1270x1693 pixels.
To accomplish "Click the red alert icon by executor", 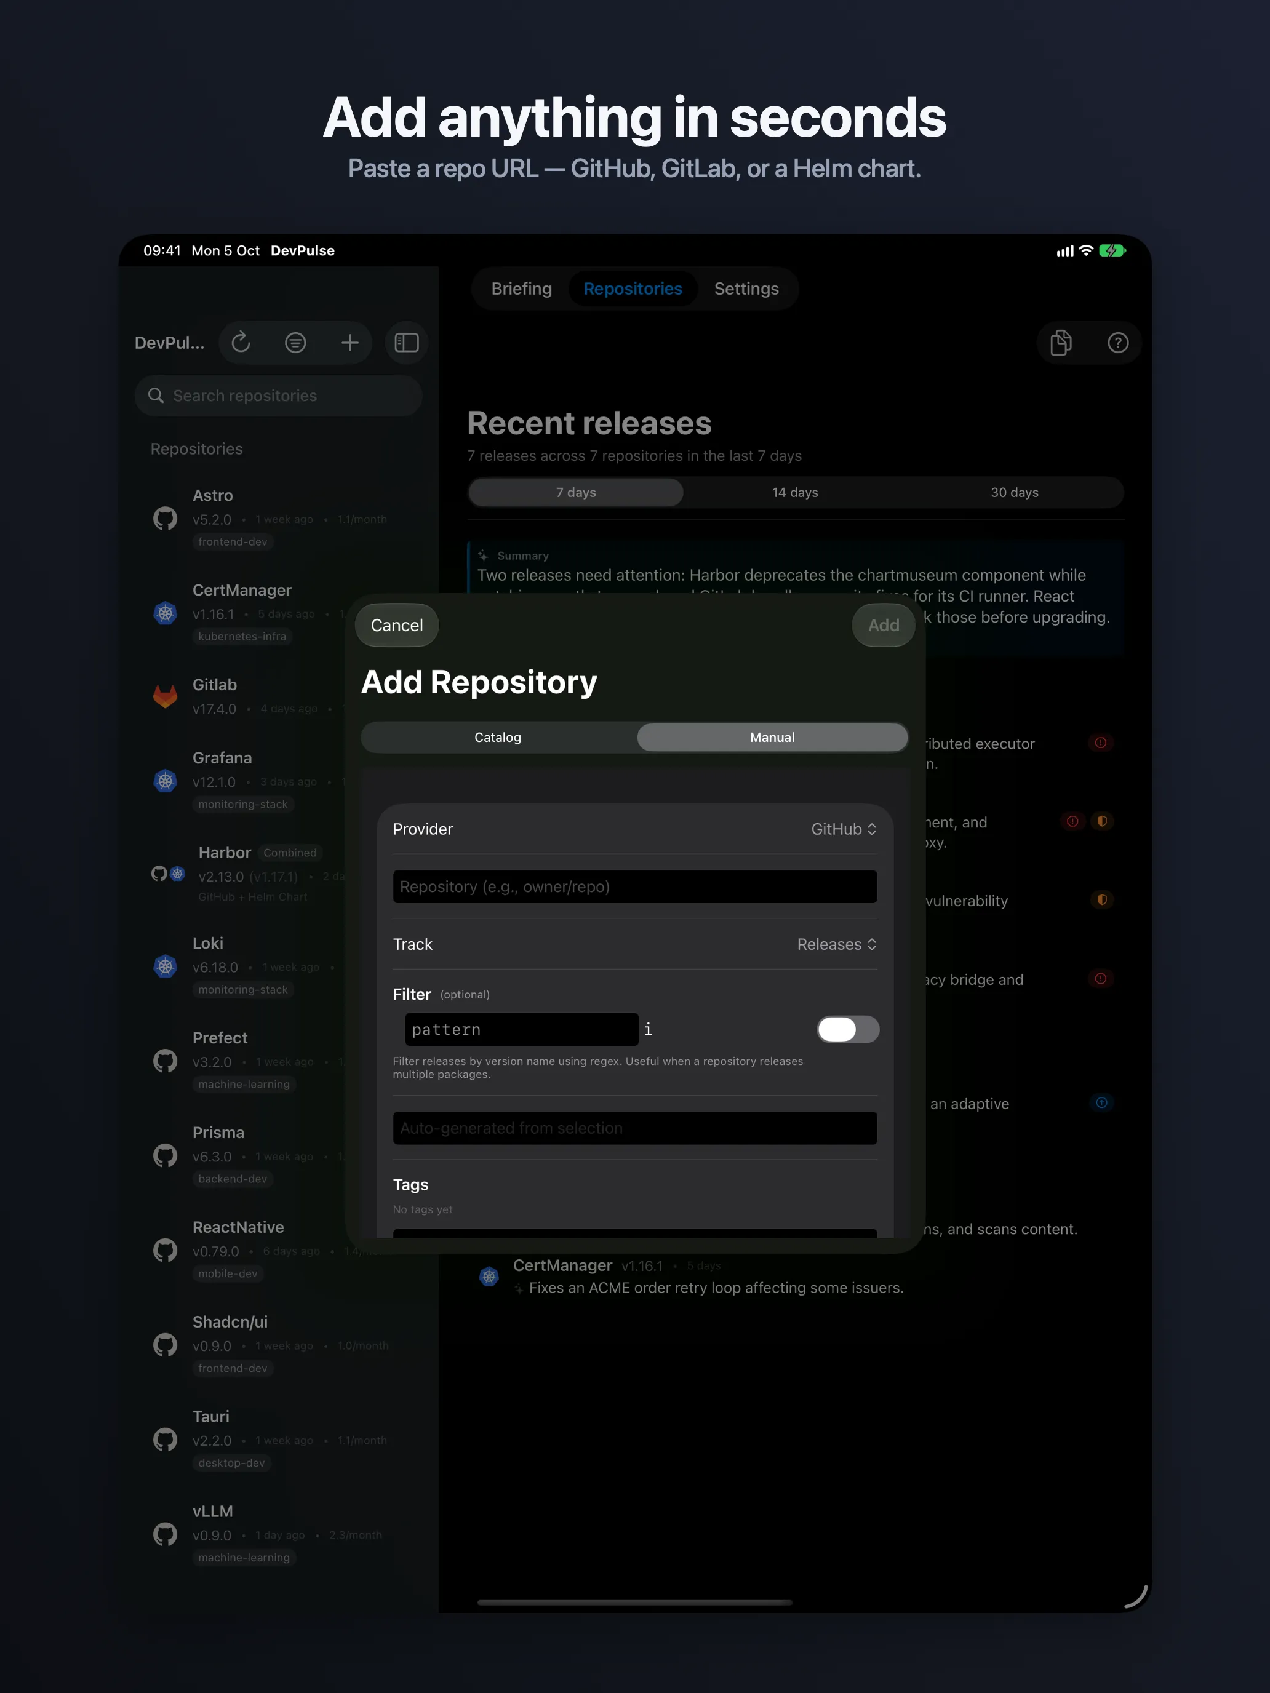I will (x=1101, y=743).
